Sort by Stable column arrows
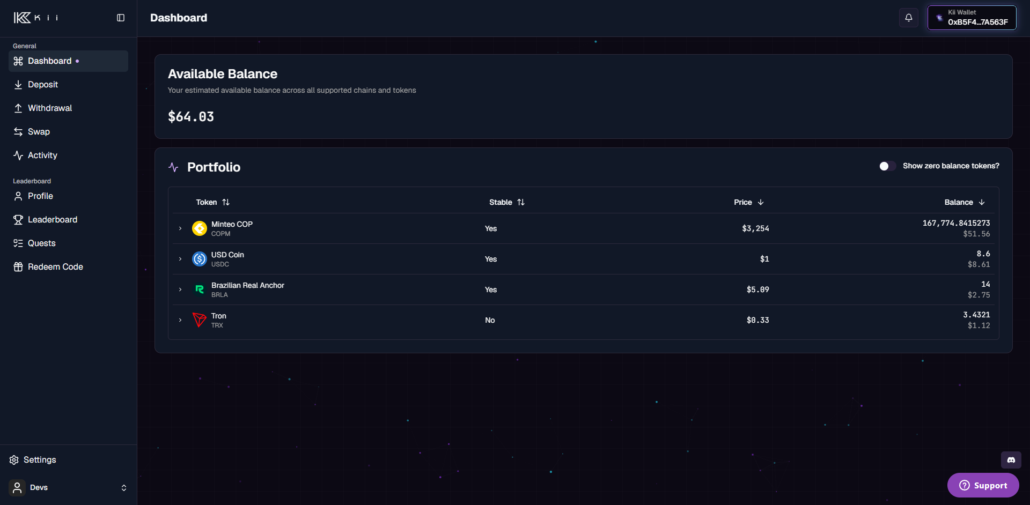This screenshot has width=1030, height=505. point(521,202)
